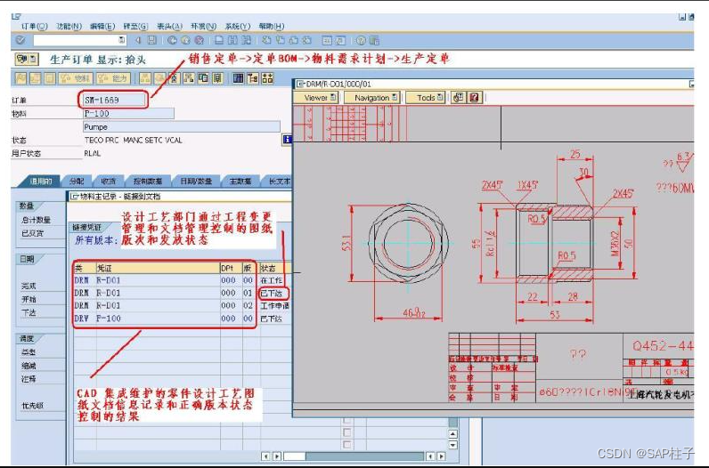The height and width of the screenshot is (468, 709).
Task: Click the Create New Session icon
Action: tap(327, 41)
